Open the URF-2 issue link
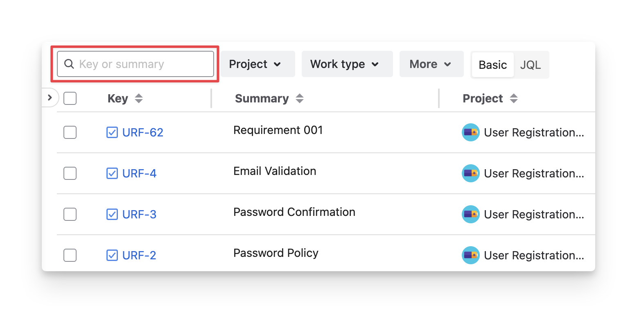This screenshot has width=637, height=313. pos(139,255)
